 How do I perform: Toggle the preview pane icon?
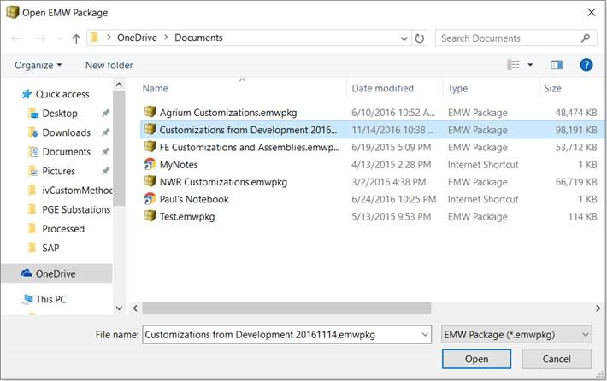coord(557,65)
